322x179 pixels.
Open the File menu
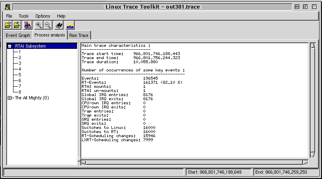click(x=9, y=16)
